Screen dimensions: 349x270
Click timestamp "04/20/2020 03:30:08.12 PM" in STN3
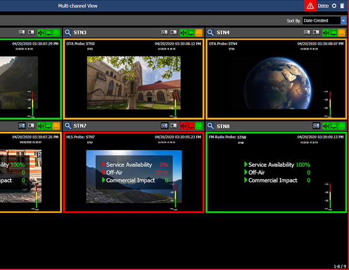click(x=178, y=44)
